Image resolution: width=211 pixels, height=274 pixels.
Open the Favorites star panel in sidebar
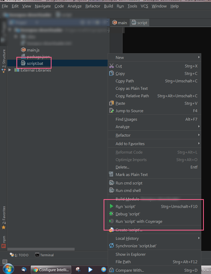[x=3, y=219]
